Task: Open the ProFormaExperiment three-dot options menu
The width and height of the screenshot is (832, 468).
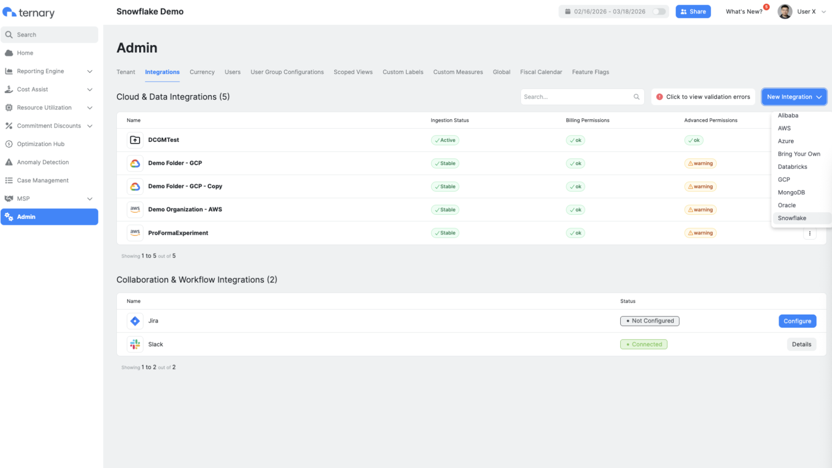Action: click(x=810, y=233)
